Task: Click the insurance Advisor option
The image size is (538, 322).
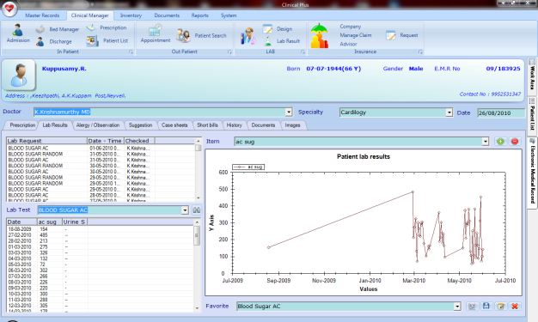Action: (348, 44)
